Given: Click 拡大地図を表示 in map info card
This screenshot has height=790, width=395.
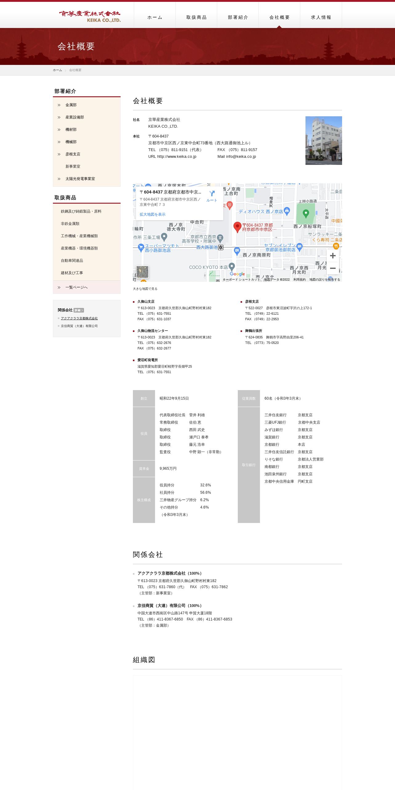Looking at the screenshot, I should pyautogui.click(x=152, y=214).
